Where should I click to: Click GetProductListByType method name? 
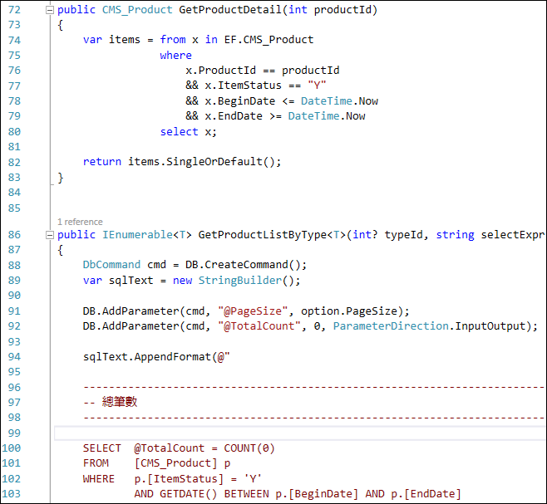click(263, 235)
